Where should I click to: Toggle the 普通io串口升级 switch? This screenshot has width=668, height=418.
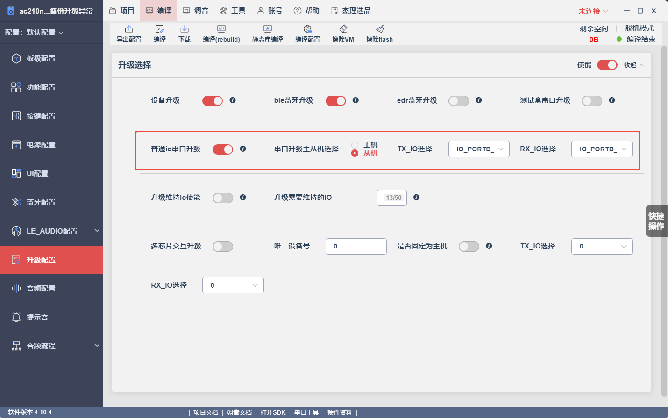pyautogui.click(x=223, y=149)
